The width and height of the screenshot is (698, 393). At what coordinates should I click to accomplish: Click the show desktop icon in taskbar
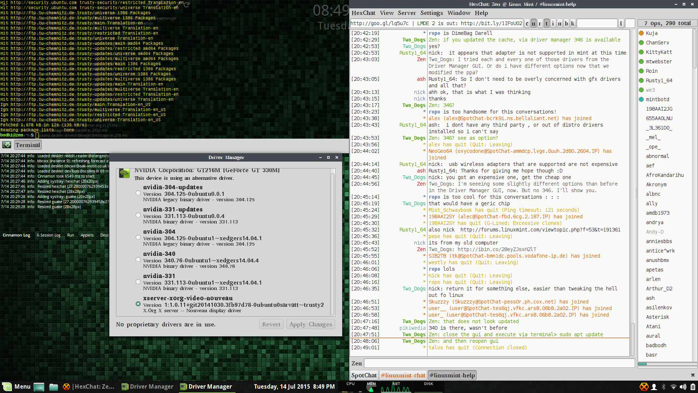click(x=39, y=387)
